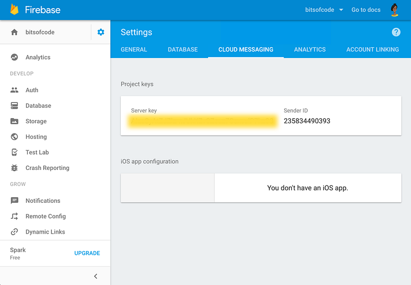Open Notifications label in the sidebar
This screenshot has width=411, height=285.
pos(43,201)
